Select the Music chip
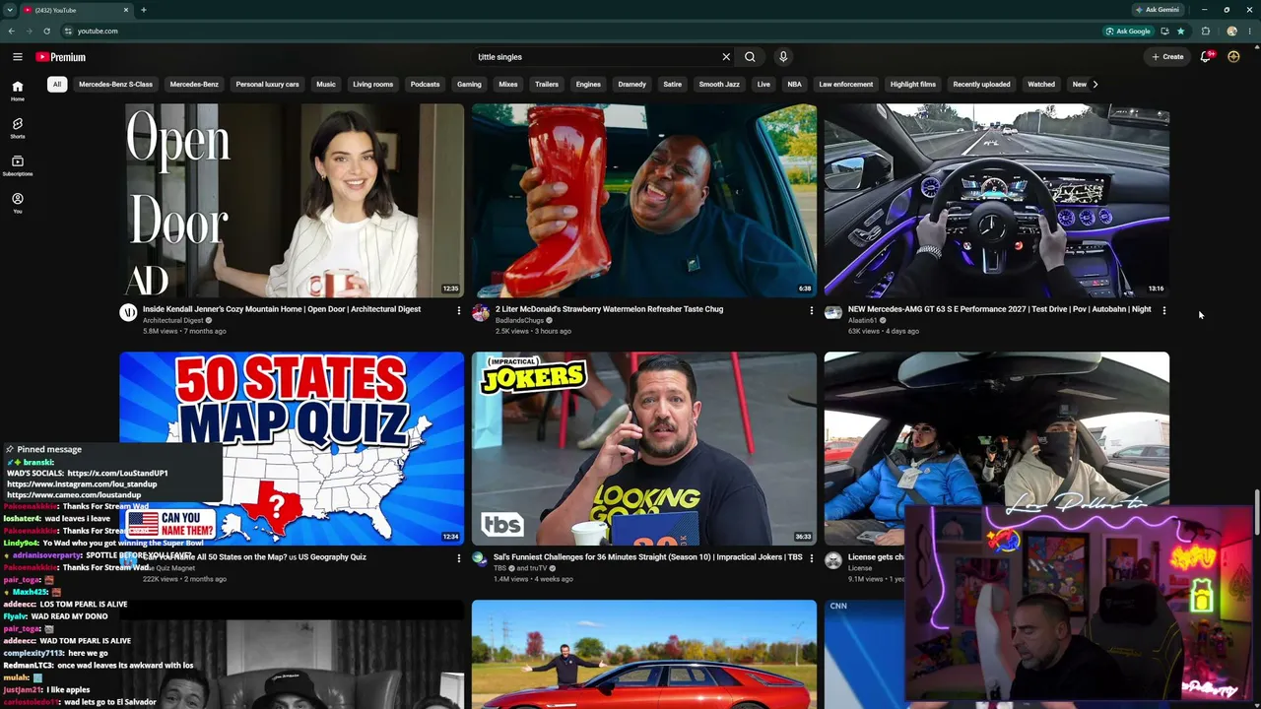Viewport: 1261px width, 709px height. tap(326, 84)
